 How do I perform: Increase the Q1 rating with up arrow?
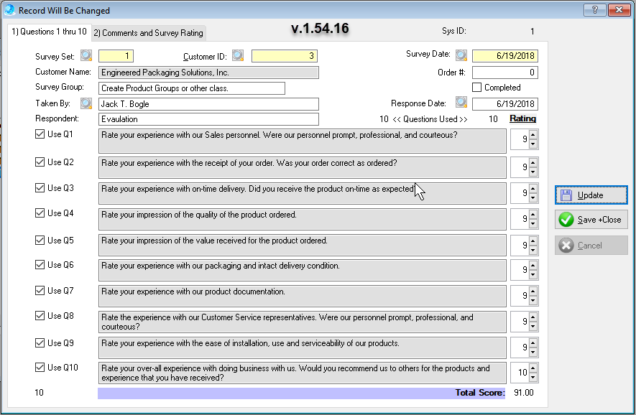tap(533, 135)
